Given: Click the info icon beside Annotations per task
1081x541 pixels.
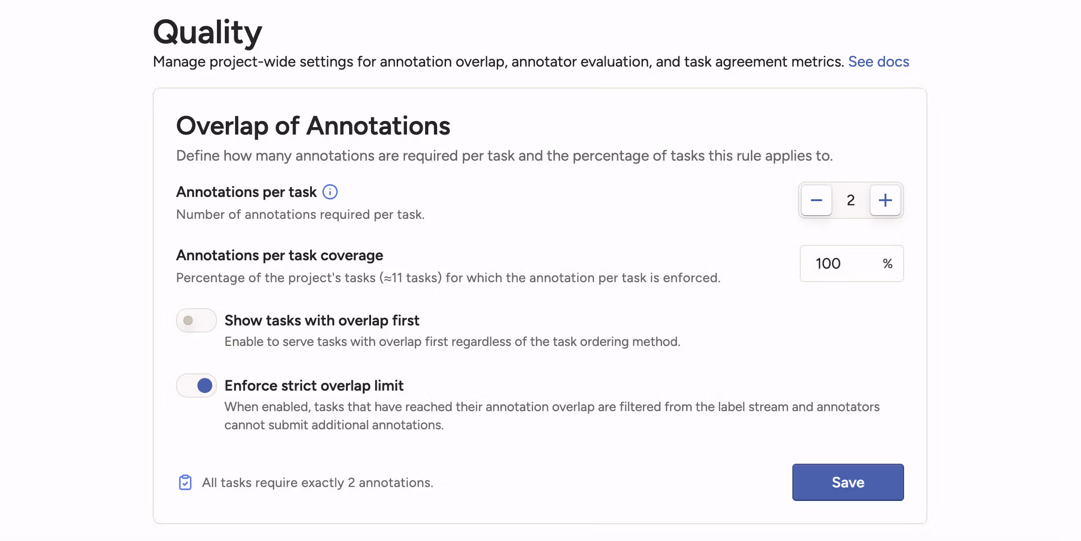Looking at the screenshot, I should pyautogui.click(x=330, y=192).
